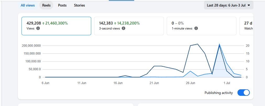Open the Last 28 days date range dropdown
The width and height of the screenshot is (265, 106).
[229, 5]
